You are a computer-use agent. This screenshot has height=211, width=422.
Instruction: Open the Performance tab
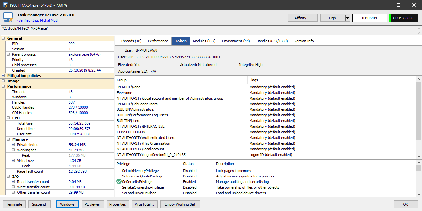coord(158,41)
